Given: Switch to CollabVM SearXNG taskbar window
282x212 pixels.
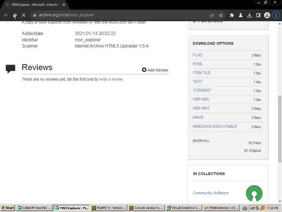Looking at the screenshot, I should point(34,208).
